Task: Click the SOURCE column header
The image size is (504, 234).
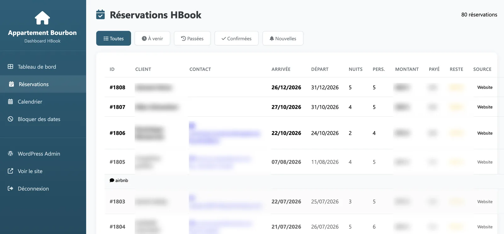Action: tap(482, 69)
